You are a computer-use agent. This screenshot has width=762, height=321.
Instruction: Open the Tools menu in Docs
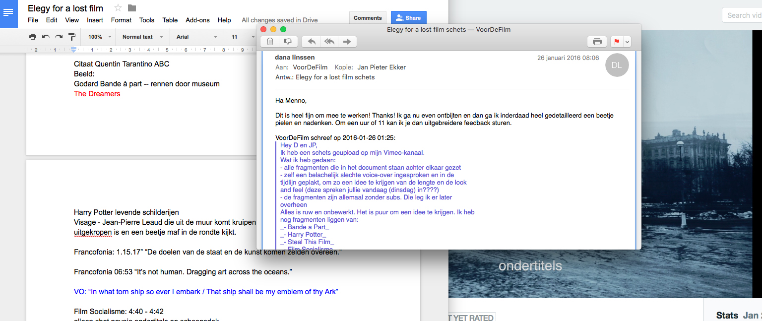(x=147, y=20)
